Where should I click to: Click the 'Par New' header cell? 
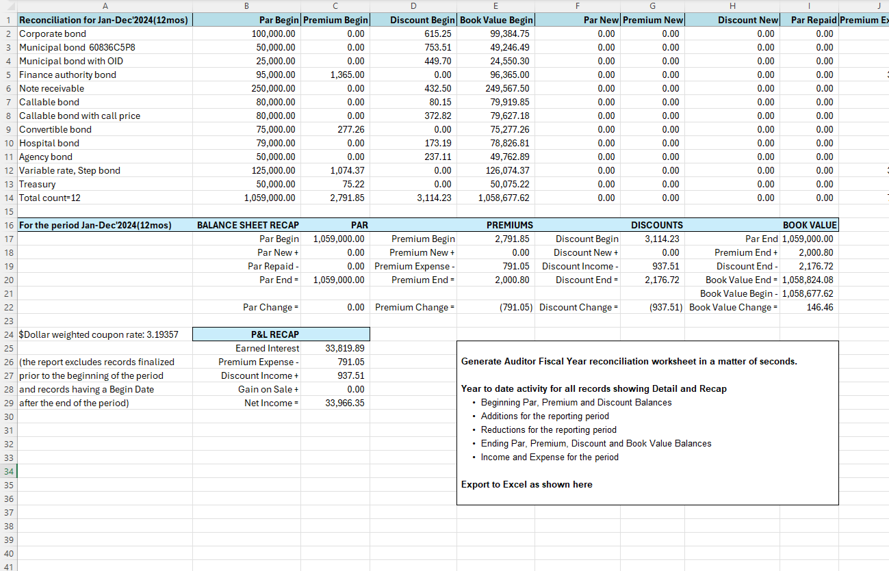coord(578,20)
